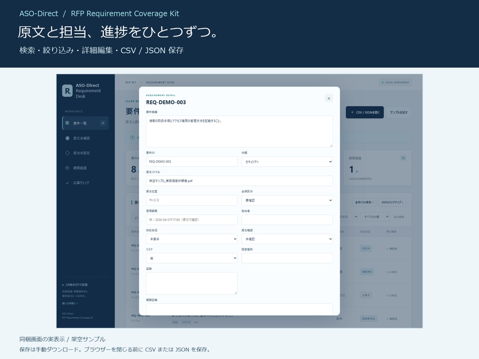Click the RFP KIT breadcrumb
Viewport: 479px width, 359px height.
click(x=131, y=82)
